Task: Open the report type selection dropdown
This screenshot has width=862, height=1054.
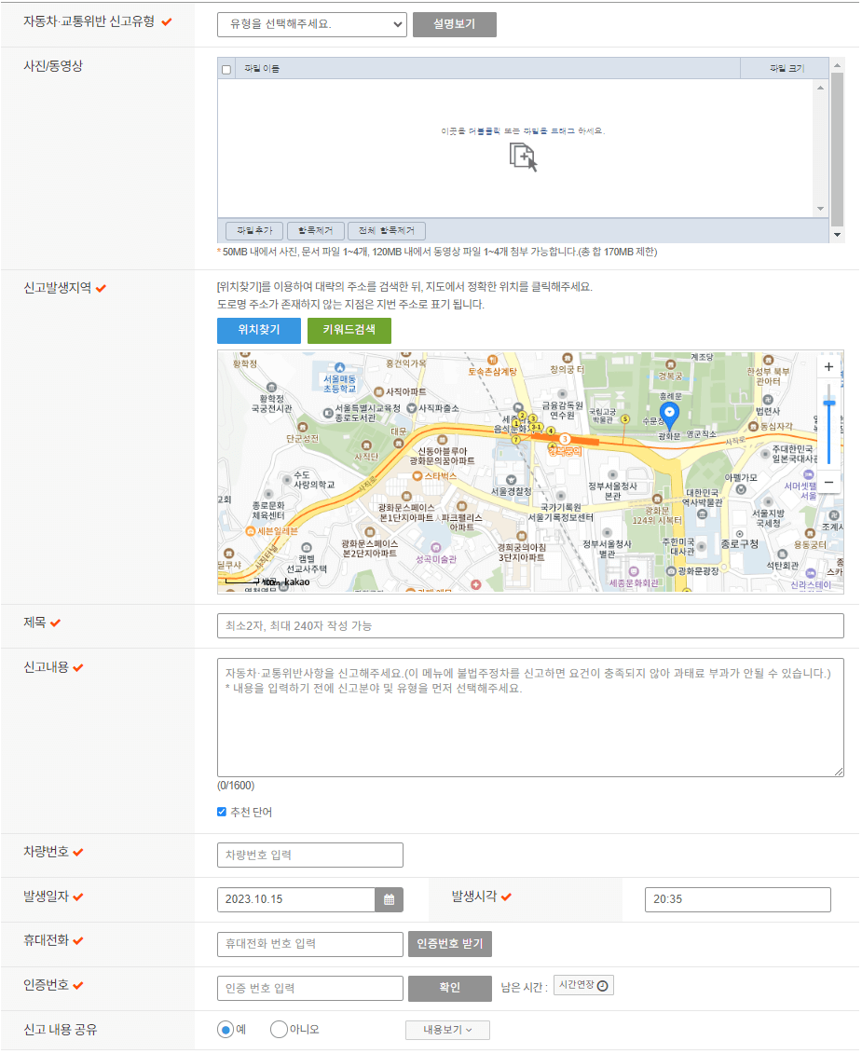Action: point(310,24)
